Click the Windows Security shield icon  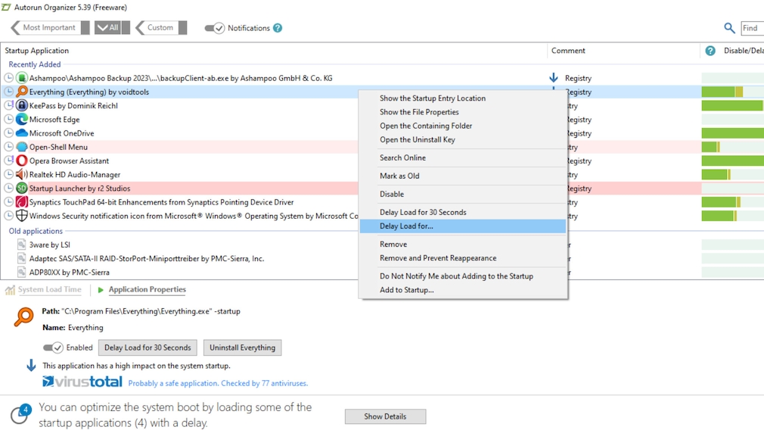pos(21,216)
